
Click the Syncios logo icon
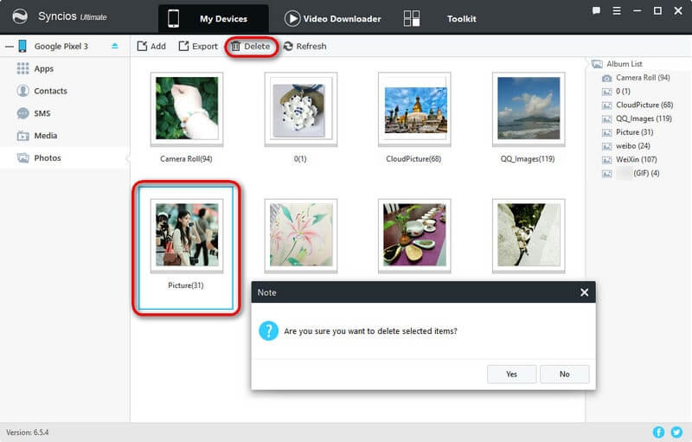(x=20, y=17)
